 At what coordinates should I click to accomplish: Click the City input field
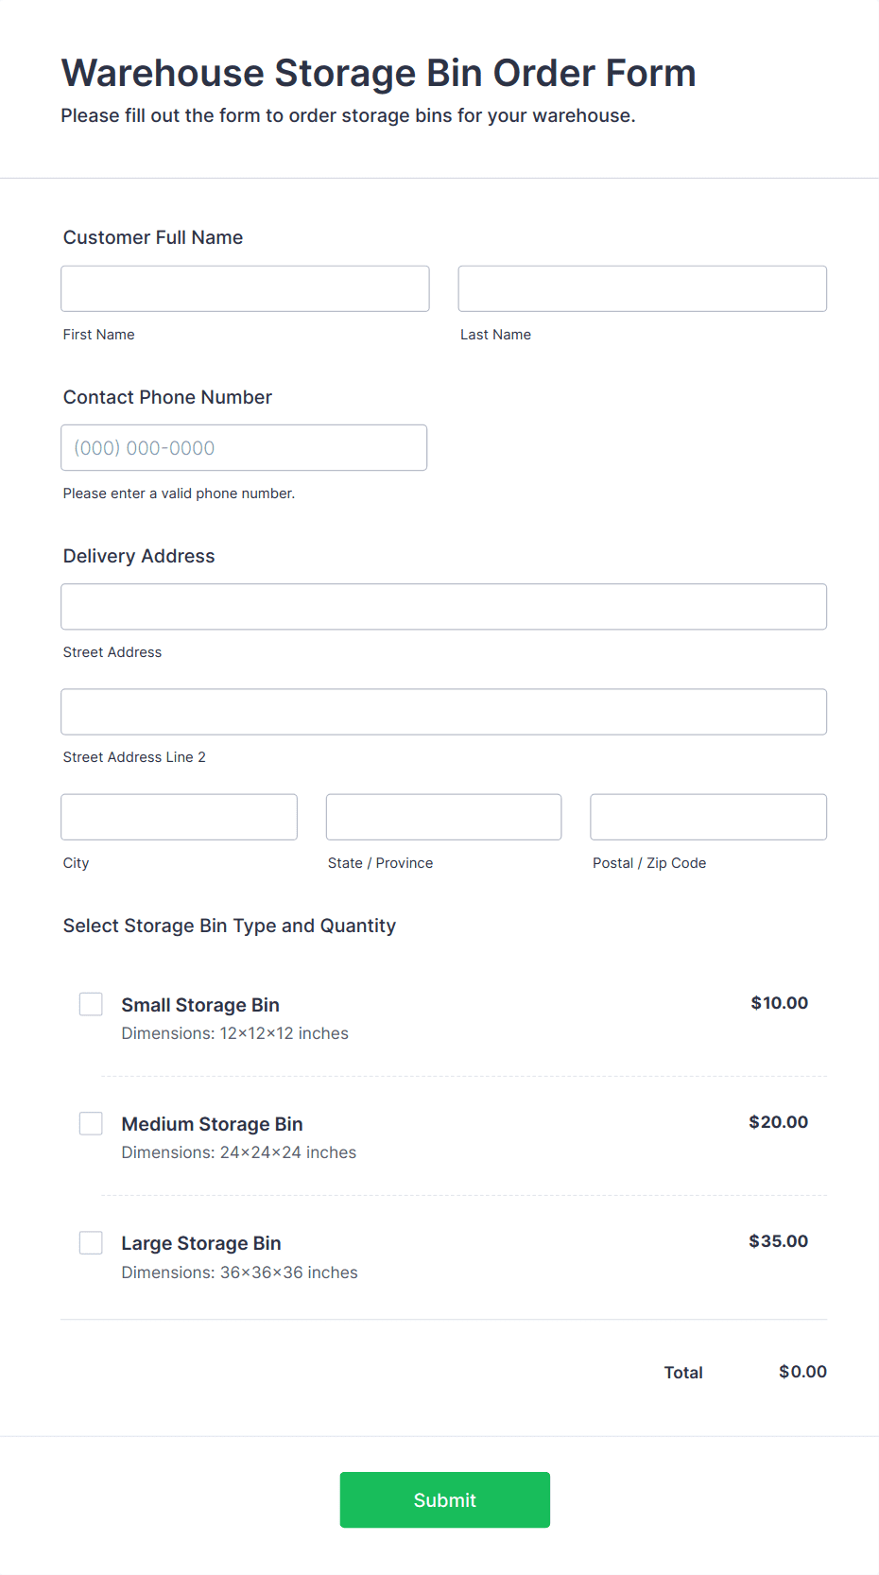[x=179, y=817]
